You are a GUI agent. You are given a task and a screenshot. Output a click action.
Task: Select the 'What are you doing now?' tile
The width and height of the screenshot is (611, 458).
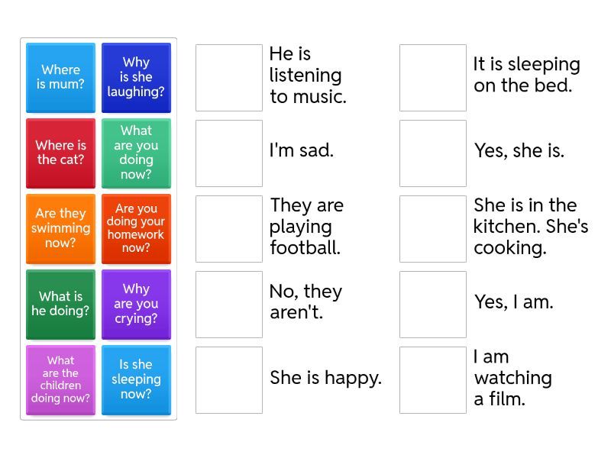136,153
